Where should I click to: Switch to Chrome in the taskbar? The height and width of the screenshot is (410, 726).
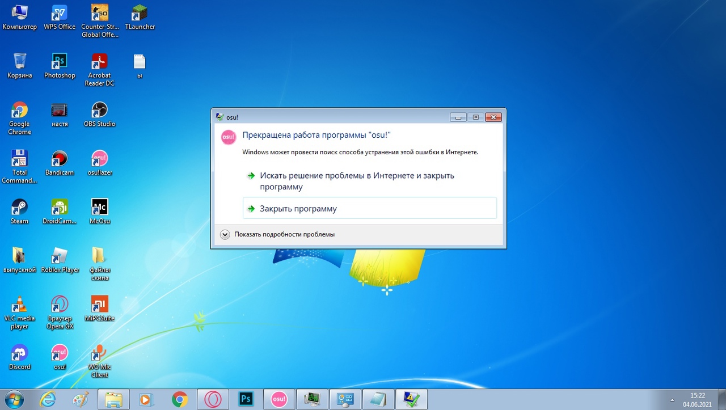click(x=180, y=399)
